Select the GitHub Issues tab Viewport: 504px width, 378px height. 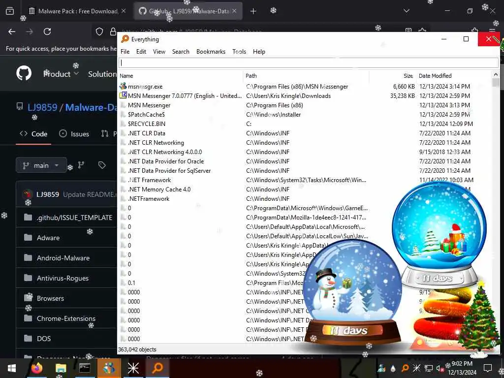(x=74, y=134)
